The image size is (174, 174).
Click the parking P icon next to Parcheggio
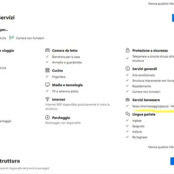point(48,118)
